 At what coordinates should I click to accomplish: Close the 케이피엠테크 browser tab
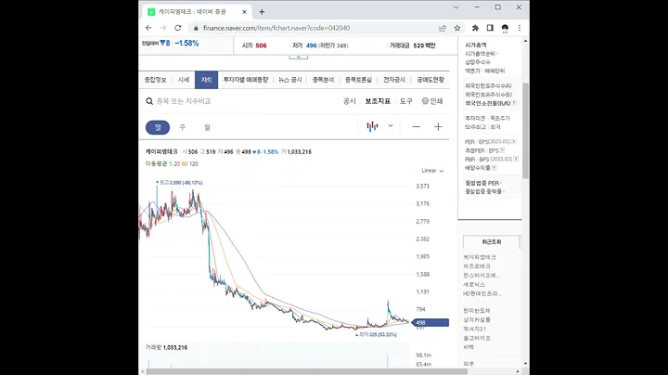coord(244,12)
